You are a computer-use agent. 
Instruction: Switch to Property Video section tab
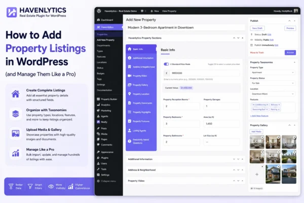141,76
